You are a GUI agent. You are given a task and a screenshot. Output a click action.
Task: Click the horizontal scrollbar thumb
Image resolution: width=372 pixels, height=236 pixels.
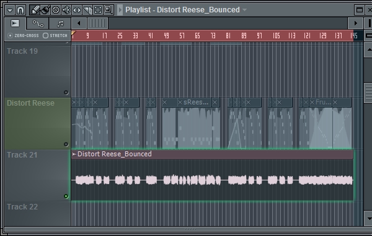(x=98, y=23)
